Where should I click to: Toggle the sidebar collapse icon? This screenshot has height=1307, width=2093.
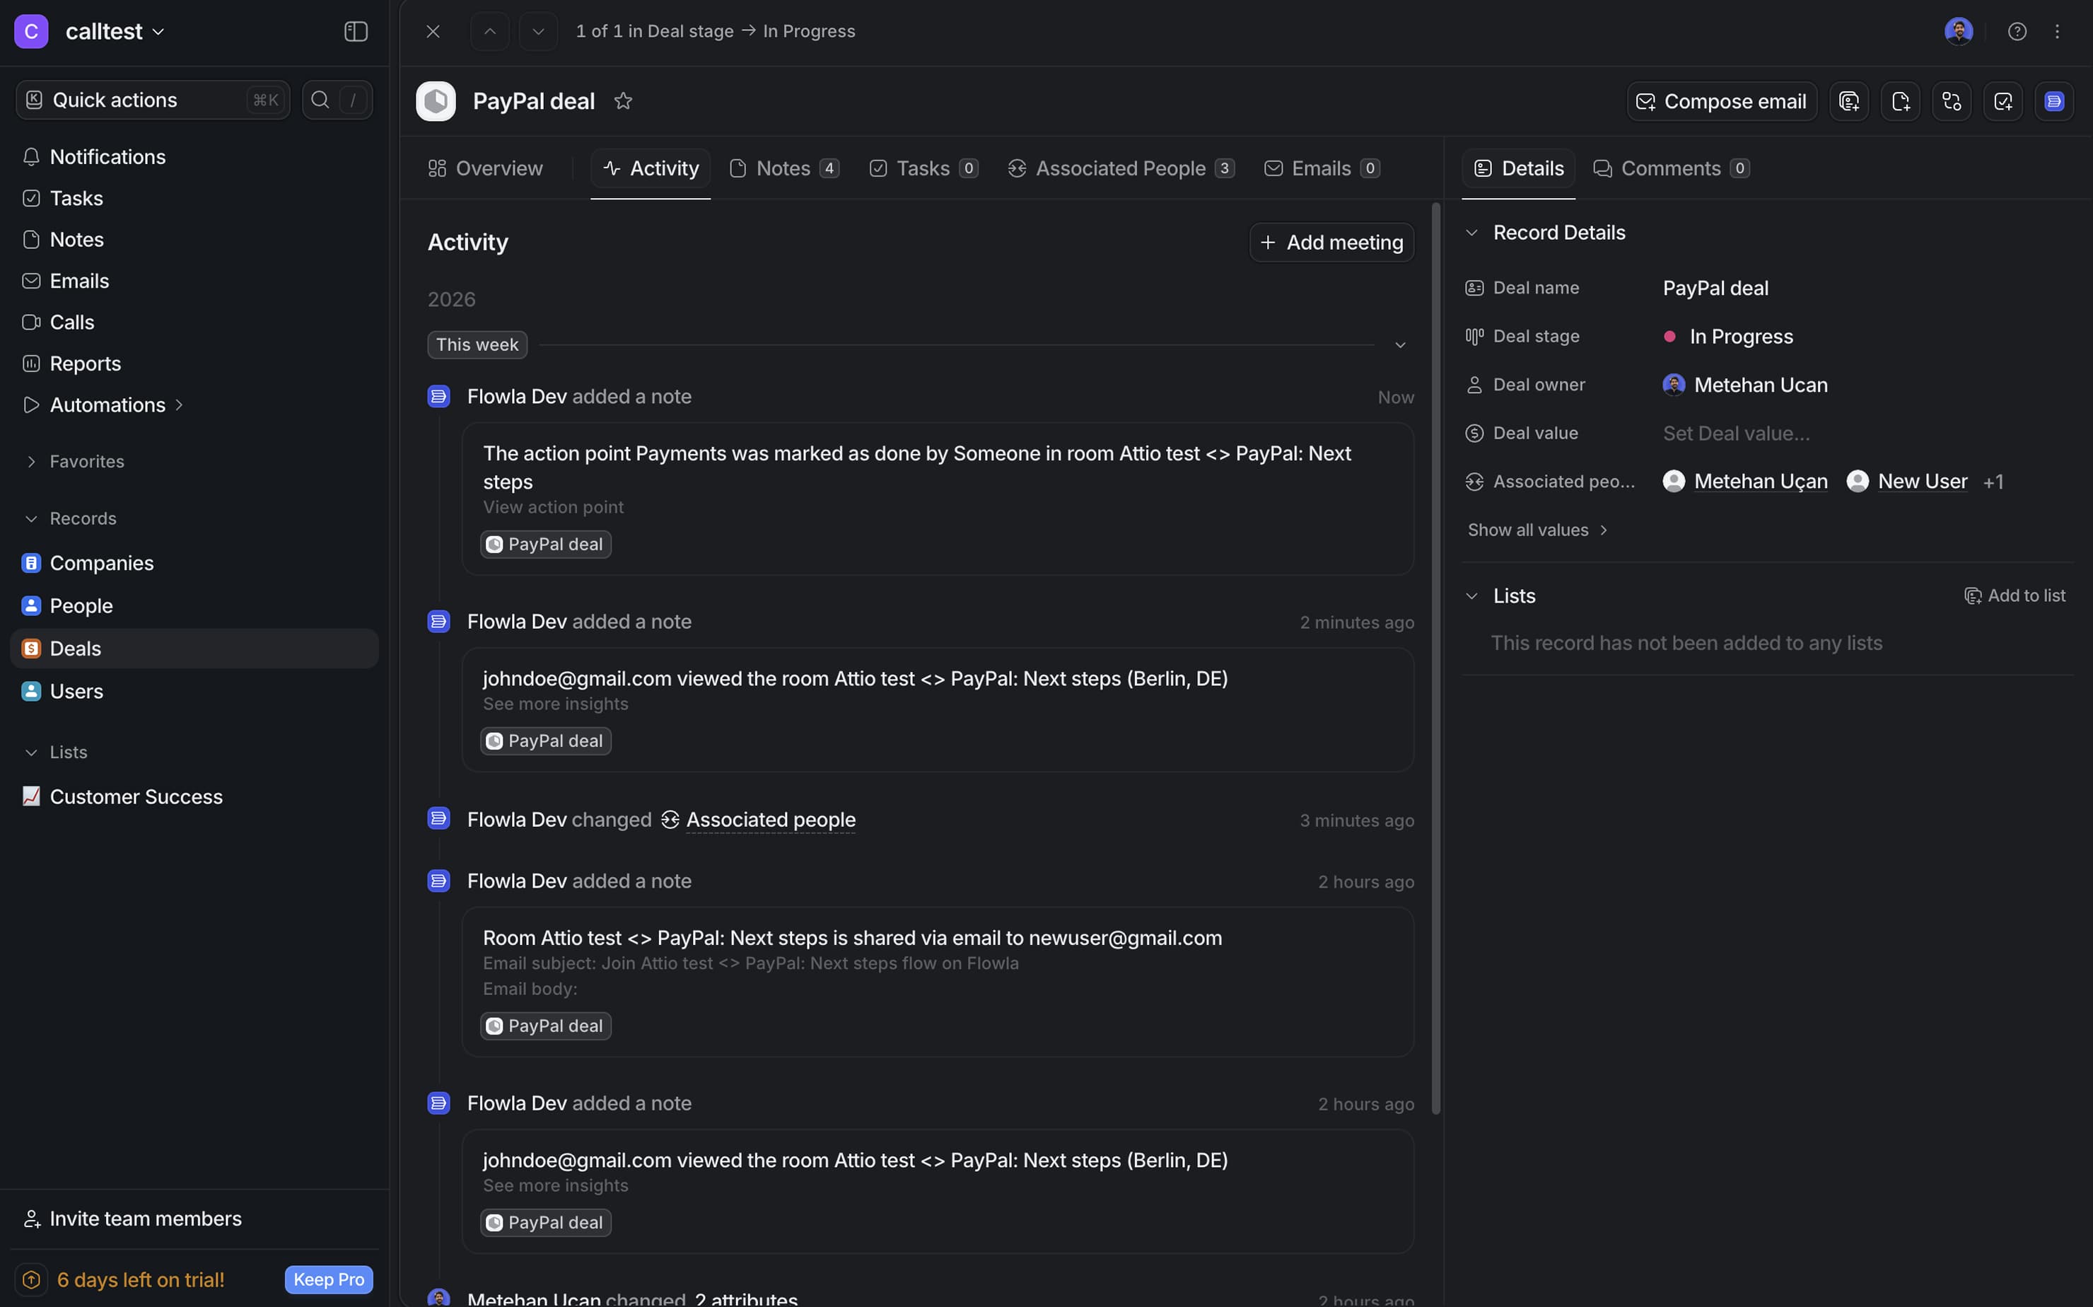[355, 31]
